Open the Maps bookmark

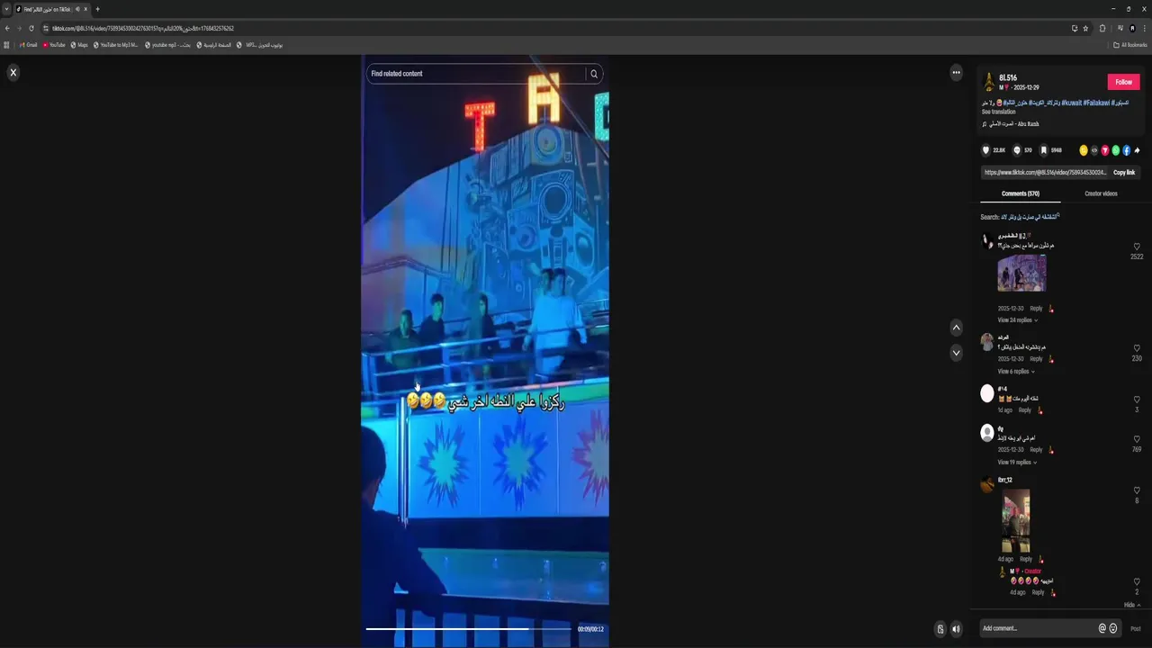click(x=80, y=45)
